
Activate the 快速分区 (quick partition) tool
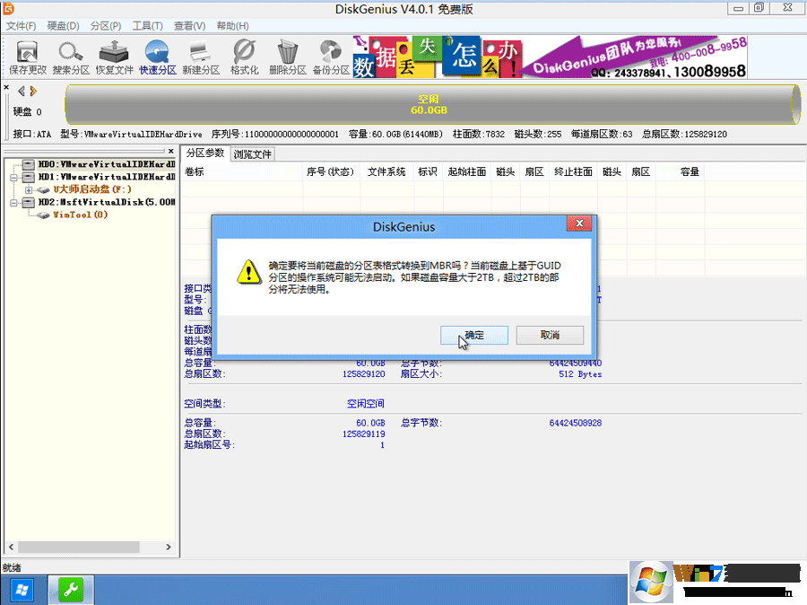[157, 56]
